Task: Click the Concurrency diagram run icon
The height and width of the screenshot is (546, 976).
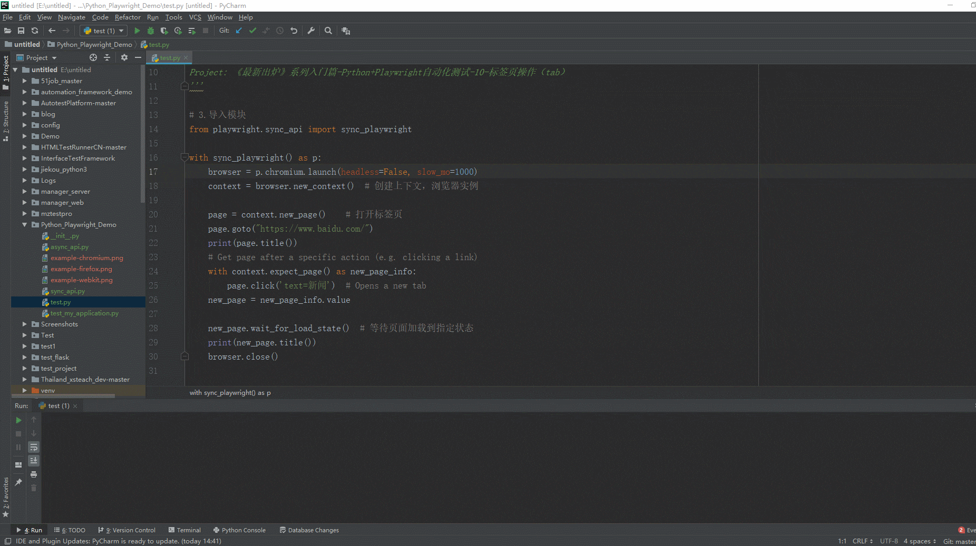Action: (x=192, y=31)
